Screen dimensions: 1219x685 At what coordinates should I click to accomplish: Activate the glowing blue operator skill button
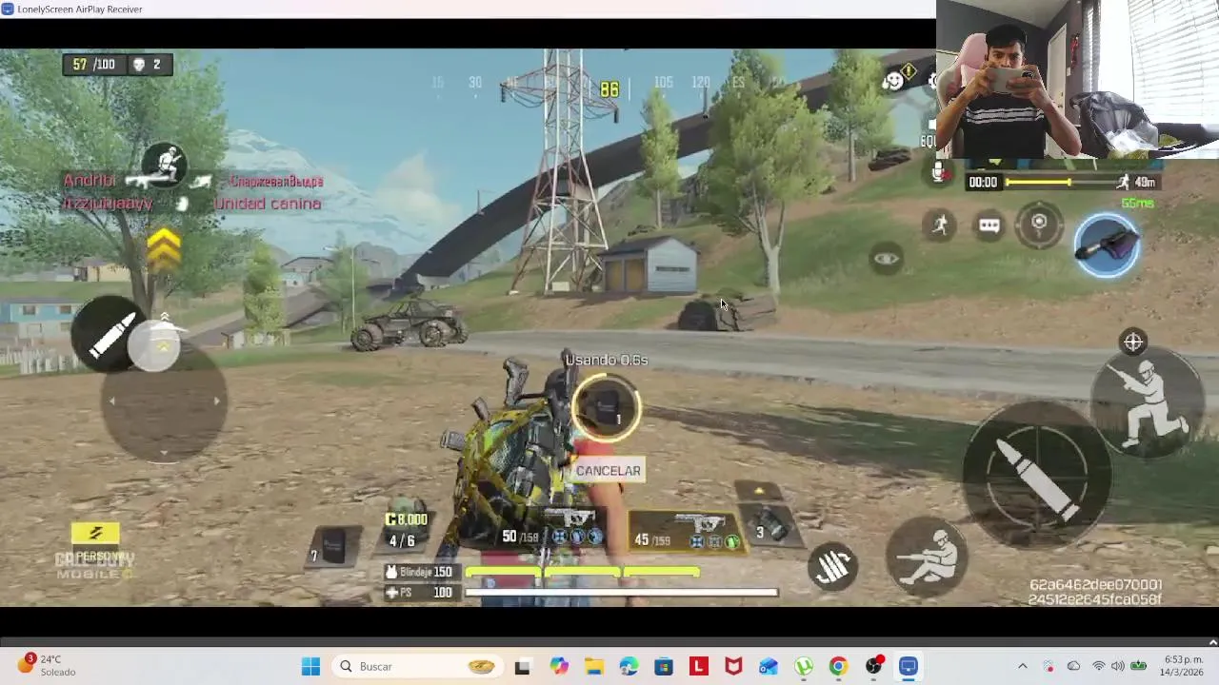tap(1107, 245)
